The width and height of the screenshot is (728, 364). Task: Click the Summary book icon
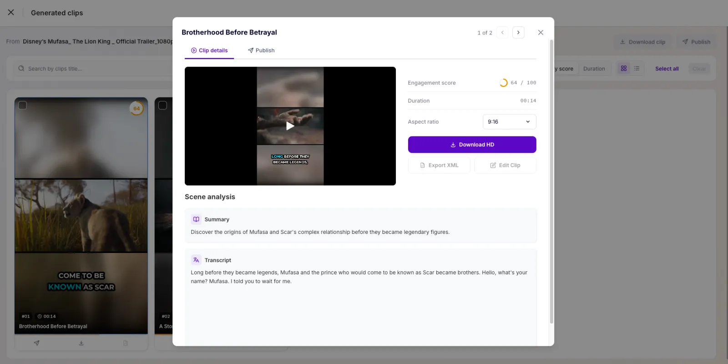point(196,219)
